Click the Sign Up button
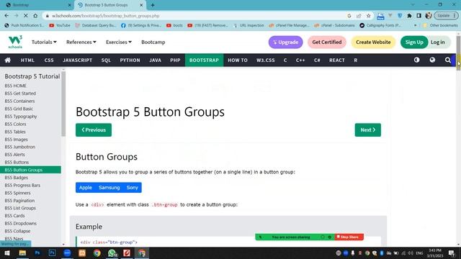Screen dimensions: 461x259 [414, 42]
